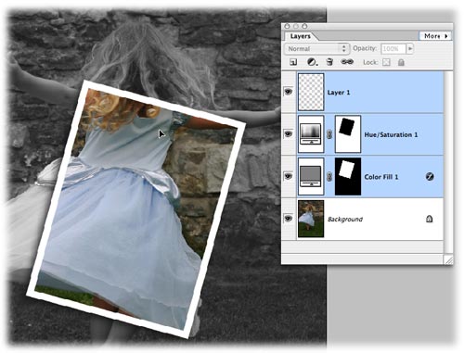Hide the Hue/Saturation 1 layer eye
This screenshot has width=464, height=353.
[289, 133]
